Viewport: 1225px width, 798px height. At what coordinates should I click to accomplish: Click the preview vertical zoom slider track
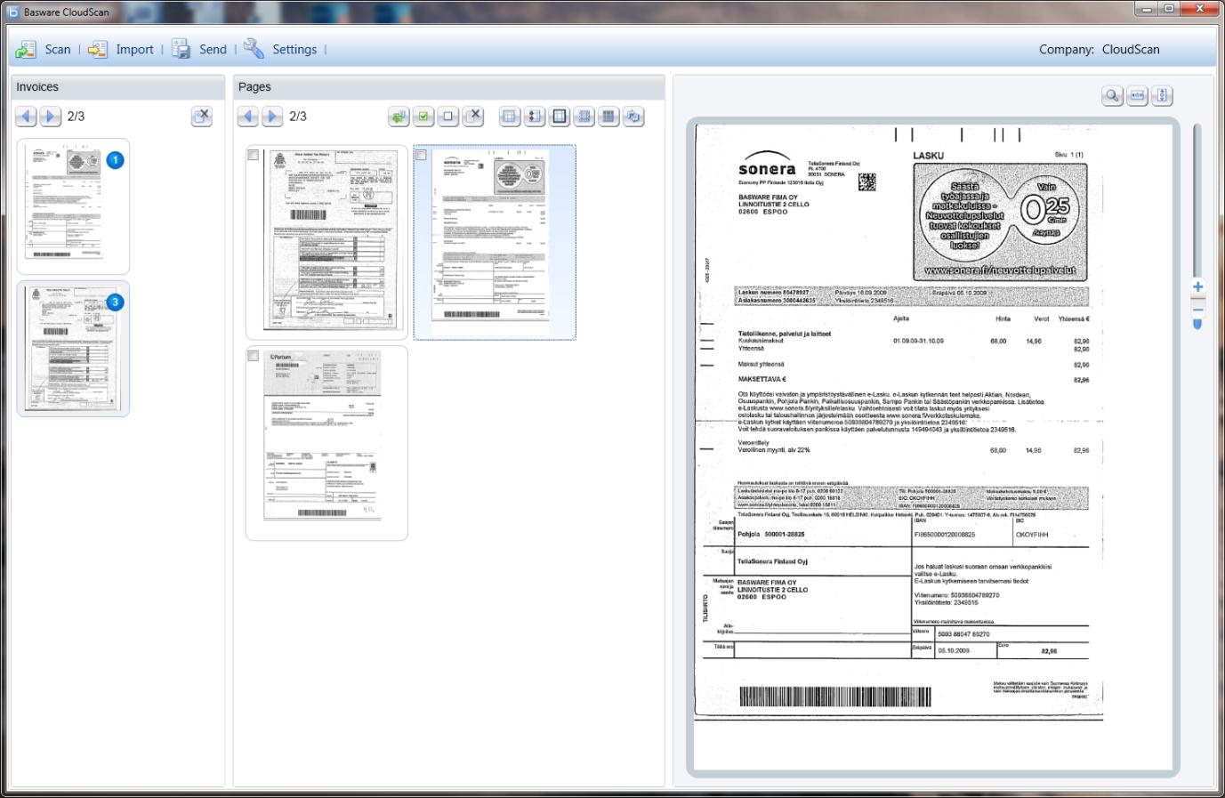[1197, 200]
